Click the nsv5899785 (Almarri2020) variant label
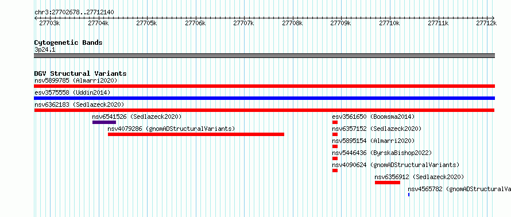 (76, 80)
